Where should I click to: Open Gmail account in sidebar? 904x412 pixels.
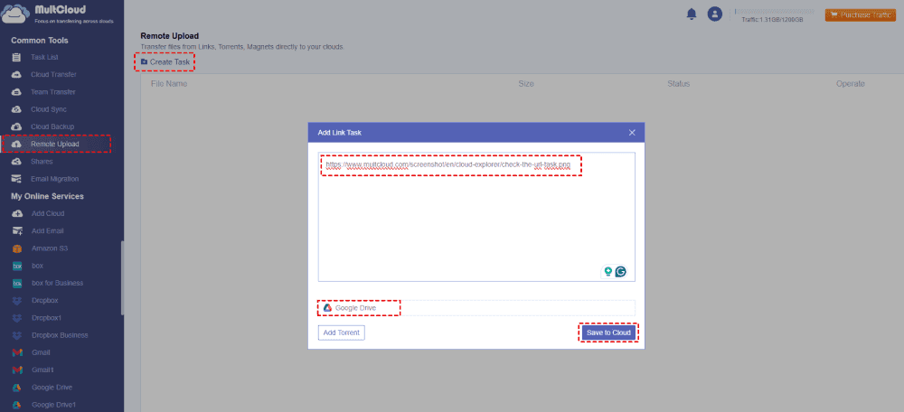pos(41,352)
